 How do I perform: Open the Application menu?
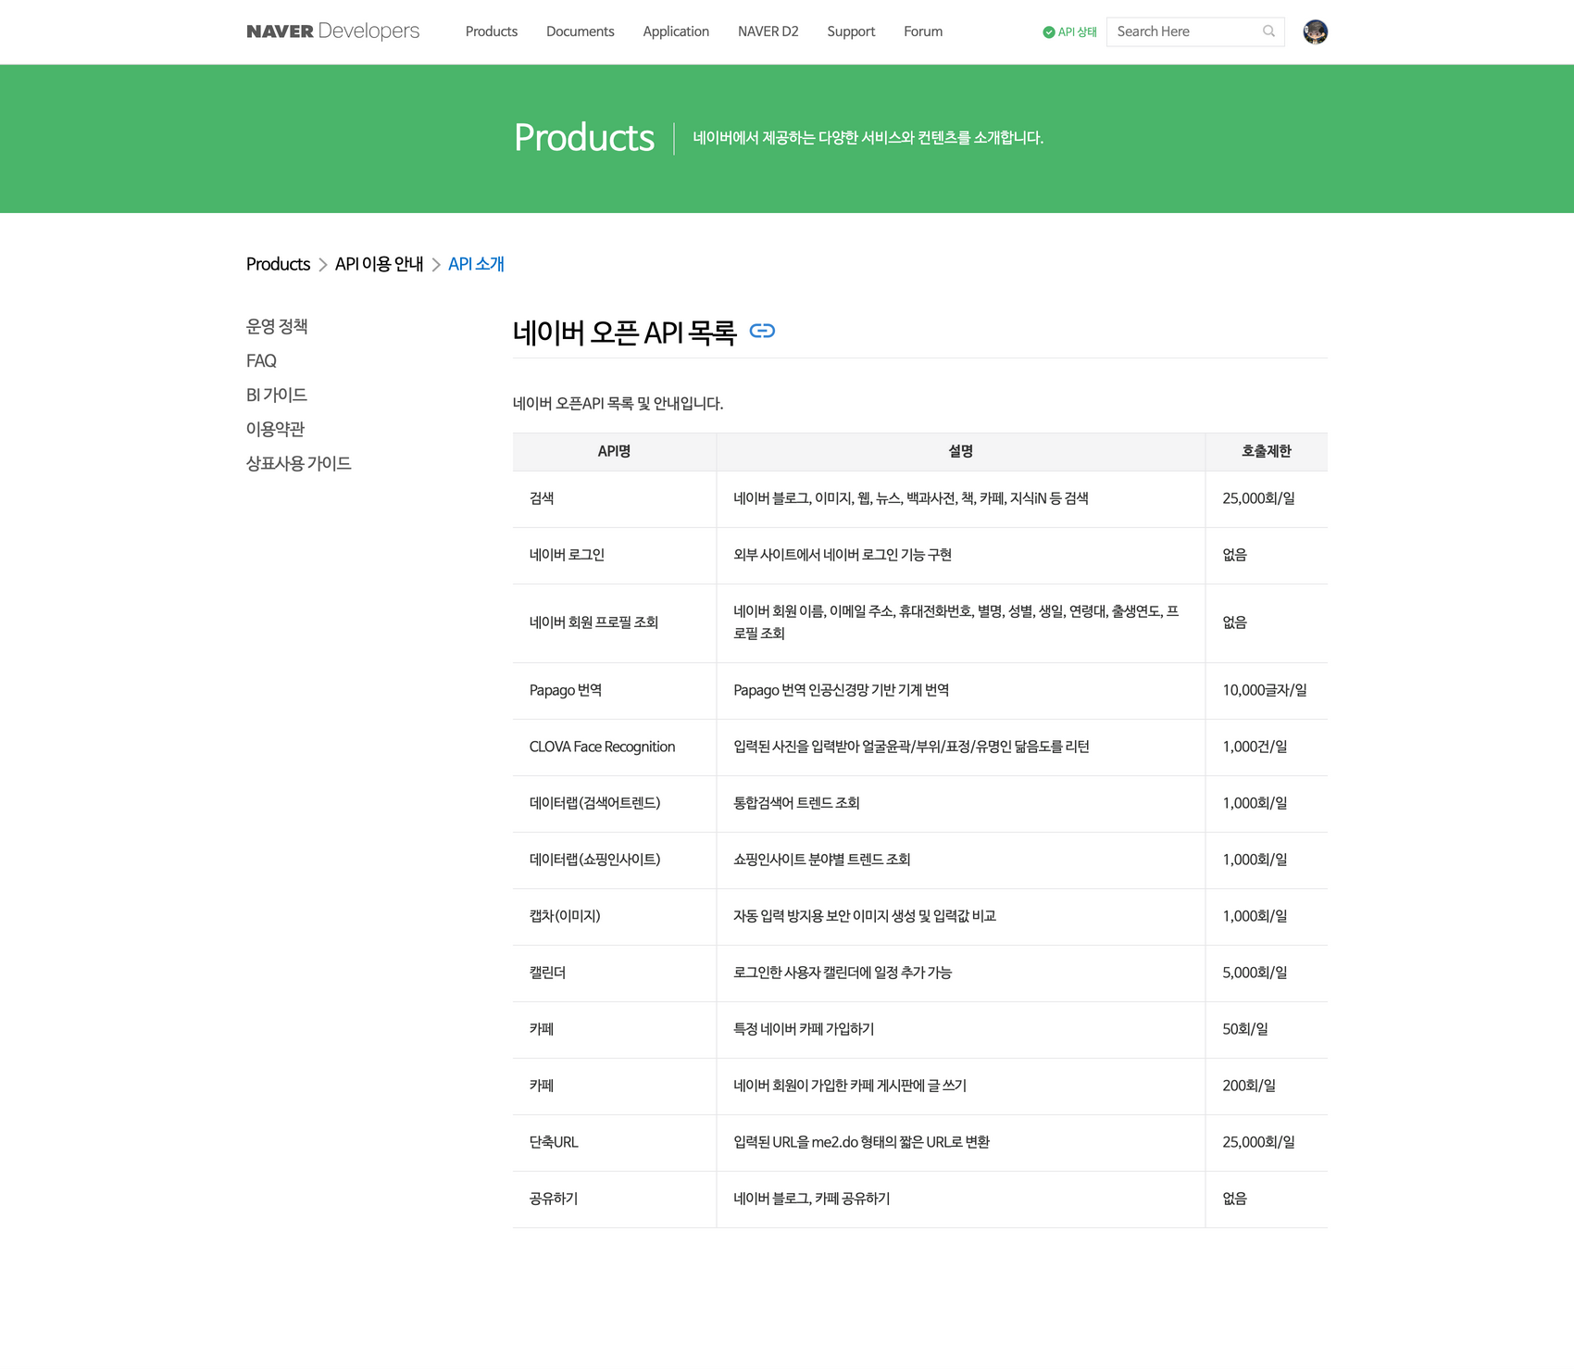click(676, 31)
